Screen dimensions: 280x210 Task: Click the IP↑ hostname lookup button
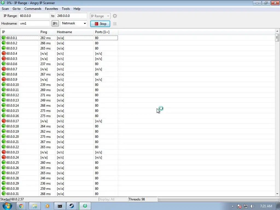(55, 24)
